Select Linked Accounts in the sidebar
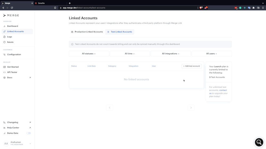The image size is (266, 149). (x=17, y=32)
